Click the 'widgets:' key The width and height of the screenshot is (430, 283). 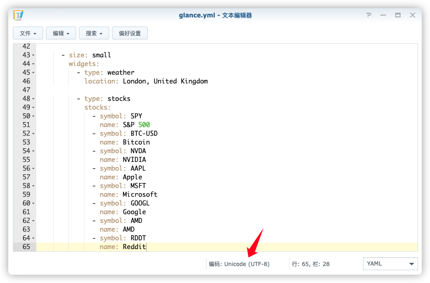(84, 64)
